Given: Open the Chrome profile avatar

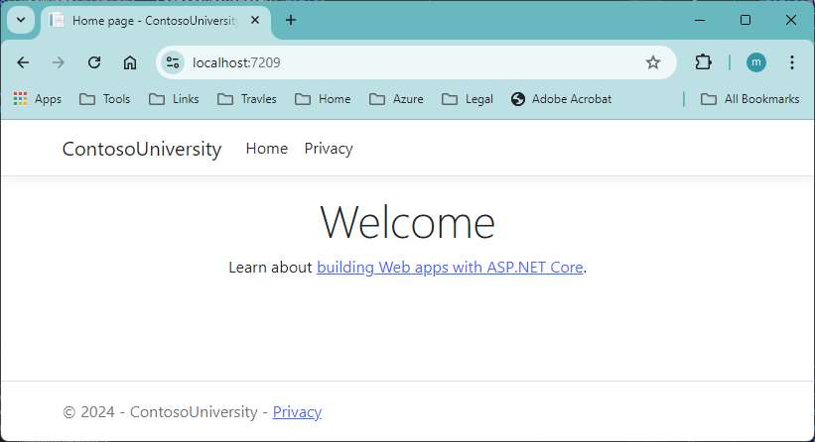Looking at the screenshot, I should point(756,62).
